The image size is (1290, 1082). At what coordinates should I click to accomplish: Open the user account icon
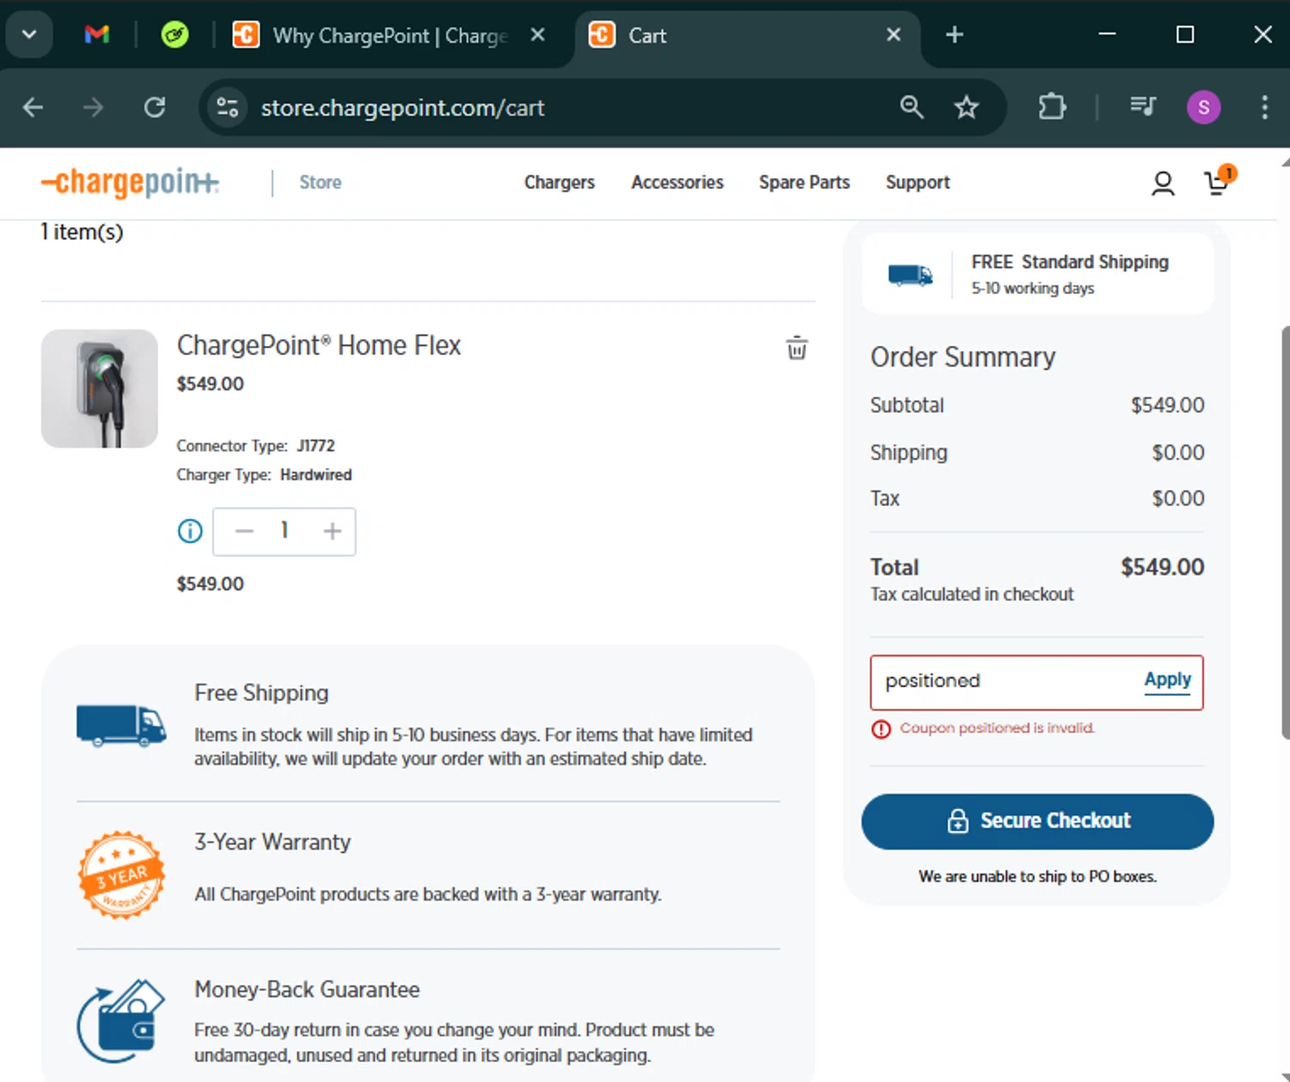click(1163, 183)
